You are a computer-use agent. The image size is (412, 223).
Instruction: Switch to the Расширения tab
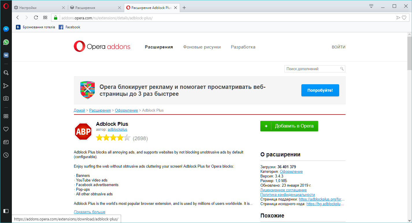coord(95,8)
